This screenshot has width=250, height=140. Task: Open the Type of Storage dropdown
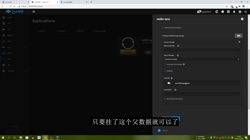pos(202,59)
